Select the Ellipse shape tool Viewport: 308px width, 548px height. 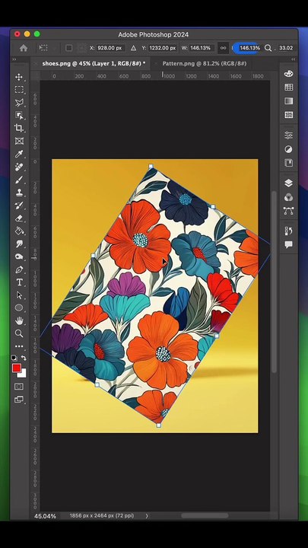point(19,308)
